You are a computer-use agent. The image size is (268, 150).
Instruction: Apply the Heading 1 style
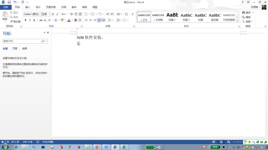click(x=172, y=17)
